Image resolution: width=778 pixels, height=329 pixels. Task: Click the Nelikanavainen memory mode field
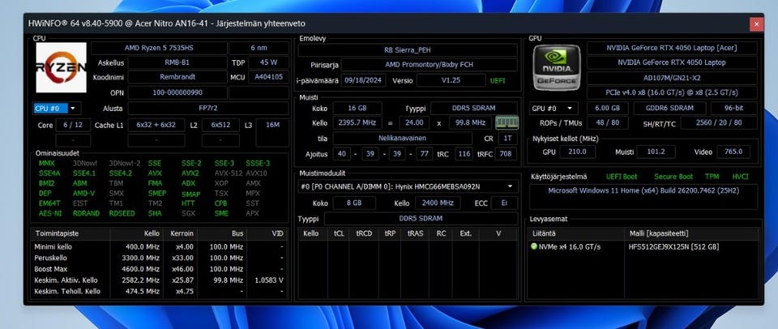click(403, 139)
